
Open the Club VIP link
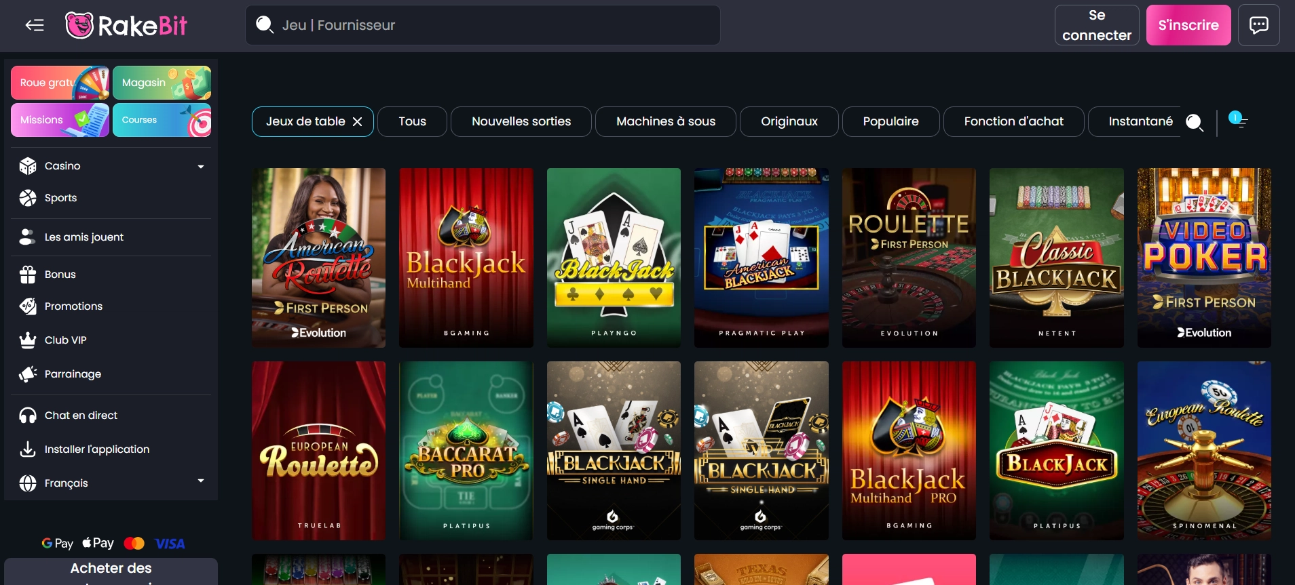coord(66,340)
